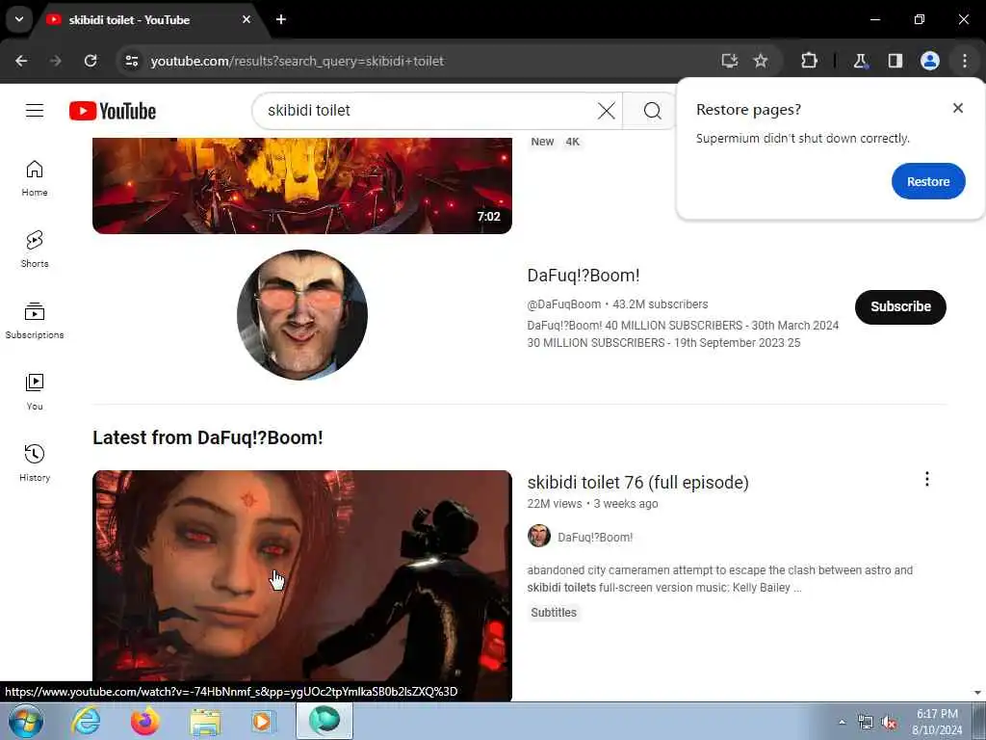
Task: Open site information icon in address bar
Action: point(132,61)
